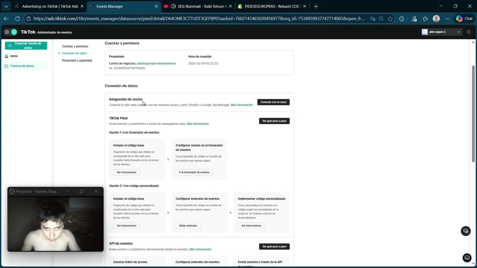Switch to Illuminati Kidd Tetoon YouTube tab
This screenshot has width=477, height=268.
click(x=198, y=6)
